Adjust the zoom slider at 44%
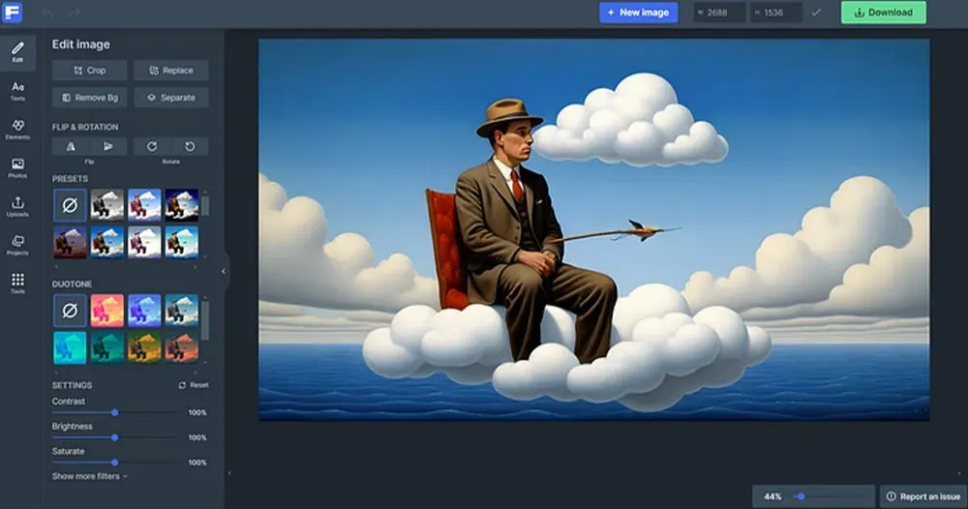968x509 pixels. pyautogui.click(x=801, y=496)
